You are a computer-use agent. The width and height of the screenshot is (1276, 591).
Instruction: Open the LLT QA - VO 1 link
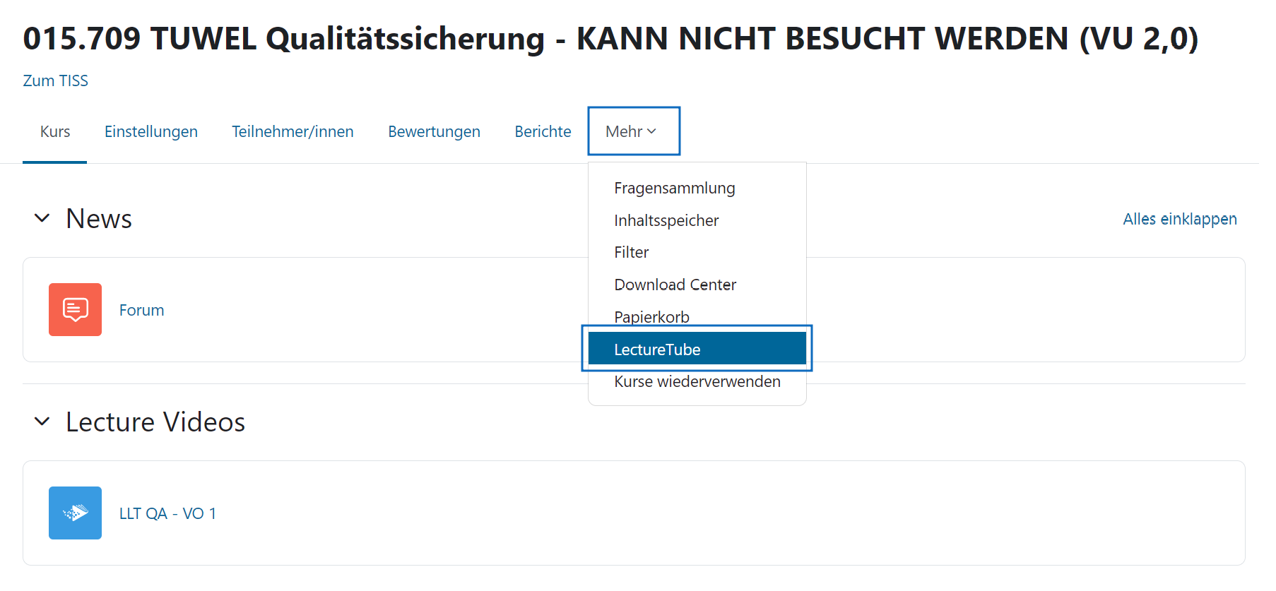(167, 513)
